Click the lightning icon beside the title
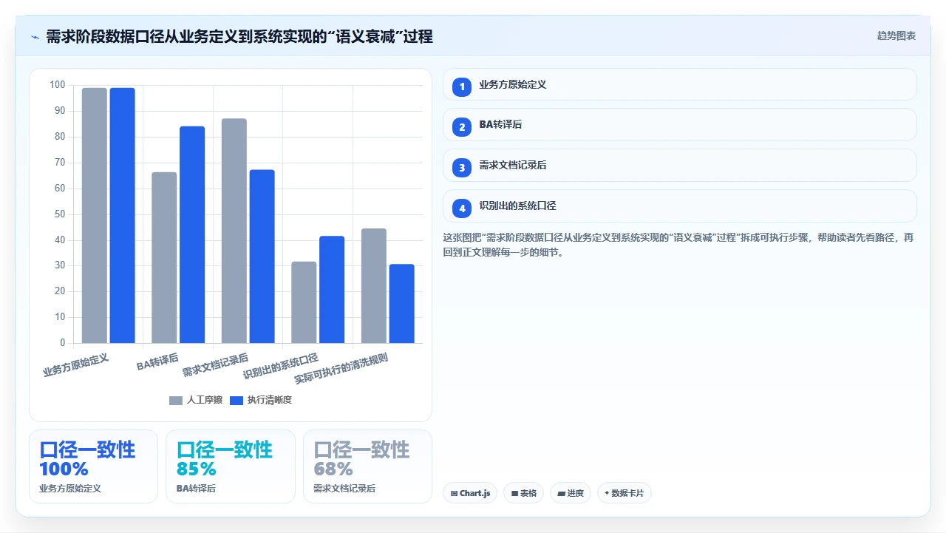 tap(35, 36)
